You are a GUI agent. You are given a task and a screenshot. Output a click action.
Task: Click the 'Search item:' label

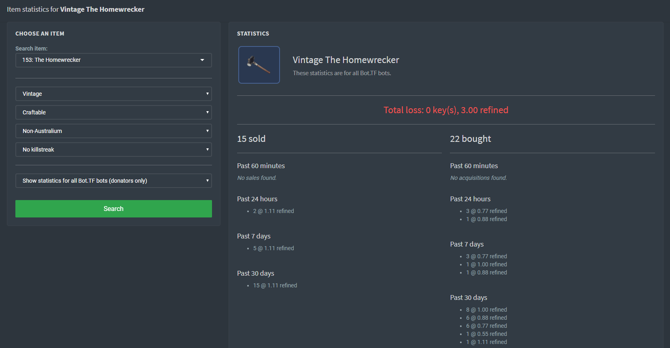(32, 49)
